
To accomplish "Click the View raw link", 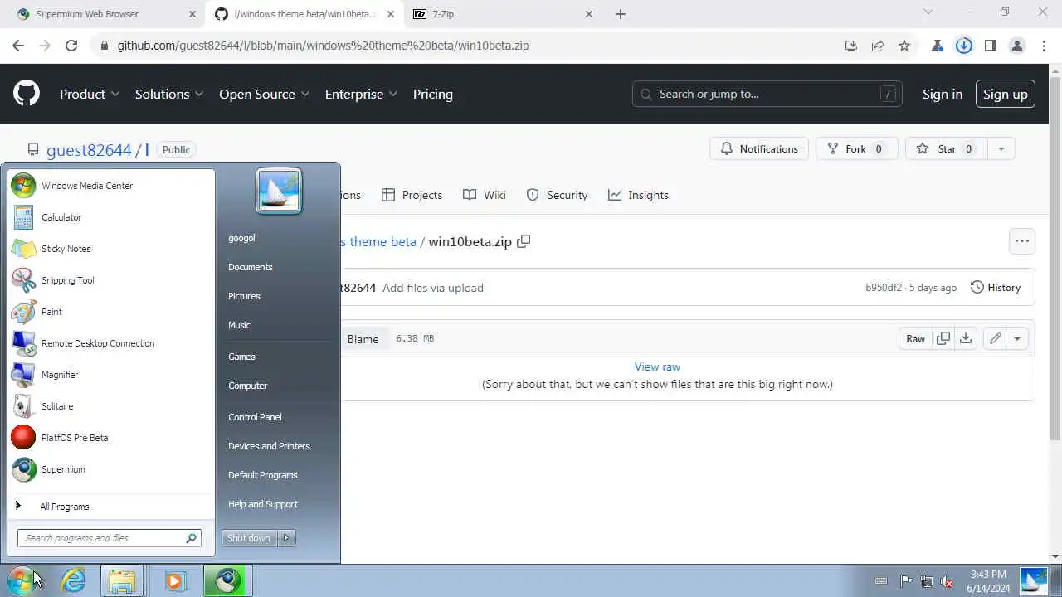I will [657, 366].
